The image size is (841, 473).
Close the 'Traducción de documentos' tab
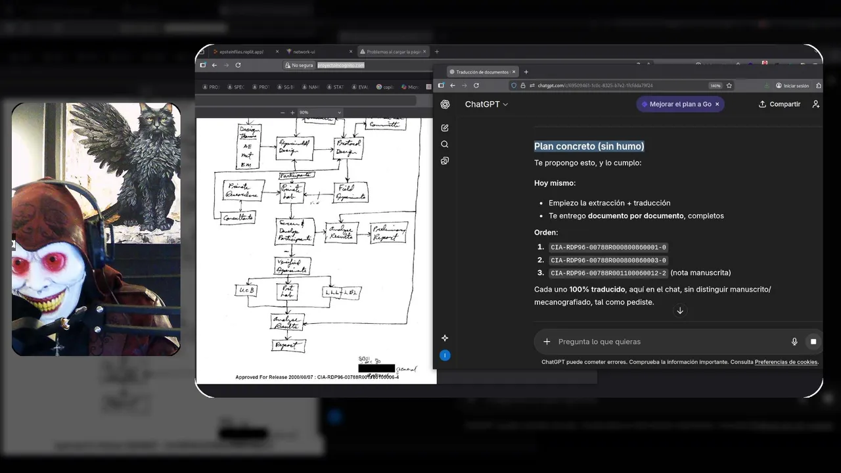point(514,72)
